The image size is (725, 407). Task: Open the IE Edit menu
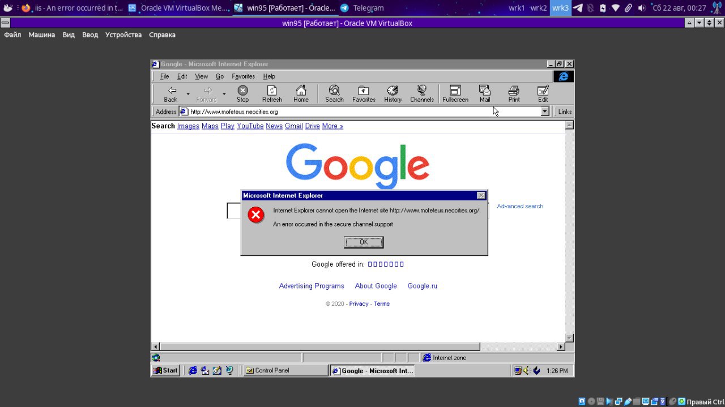coord(182,76)
